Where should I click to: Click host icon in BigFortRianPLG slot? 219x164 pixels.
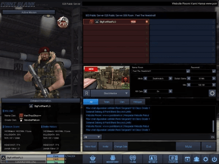147,22
